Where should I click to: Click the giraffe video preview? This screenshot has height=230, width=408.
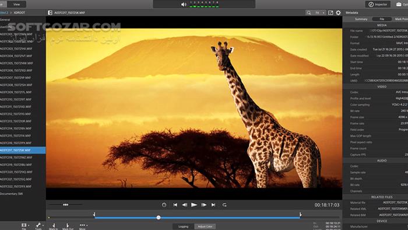[x=194, y=108]
